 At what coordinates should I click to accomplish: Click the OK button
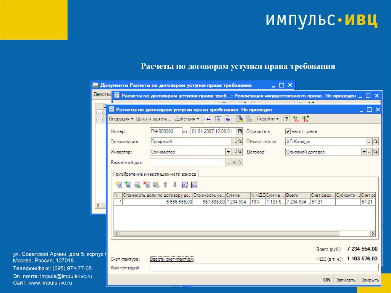click(x=327, y=280)
